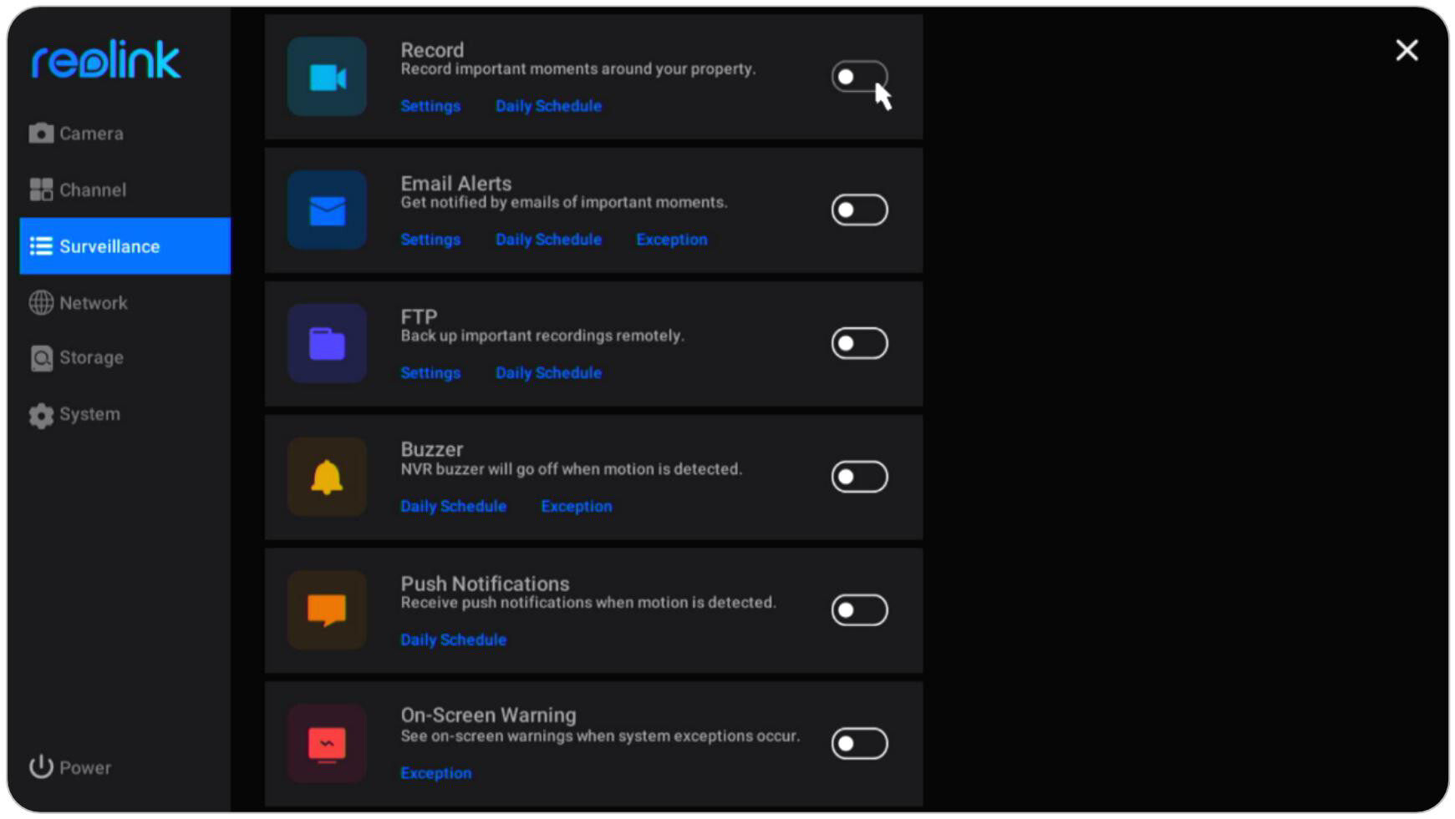Enable the Record toggle switch

[x=858, y=77]
